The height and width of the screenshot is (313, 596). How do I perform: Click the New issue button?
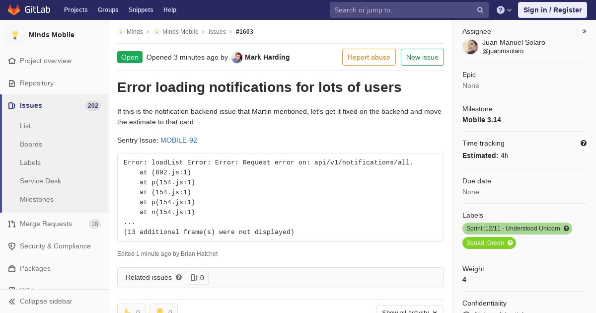[422, 57]
